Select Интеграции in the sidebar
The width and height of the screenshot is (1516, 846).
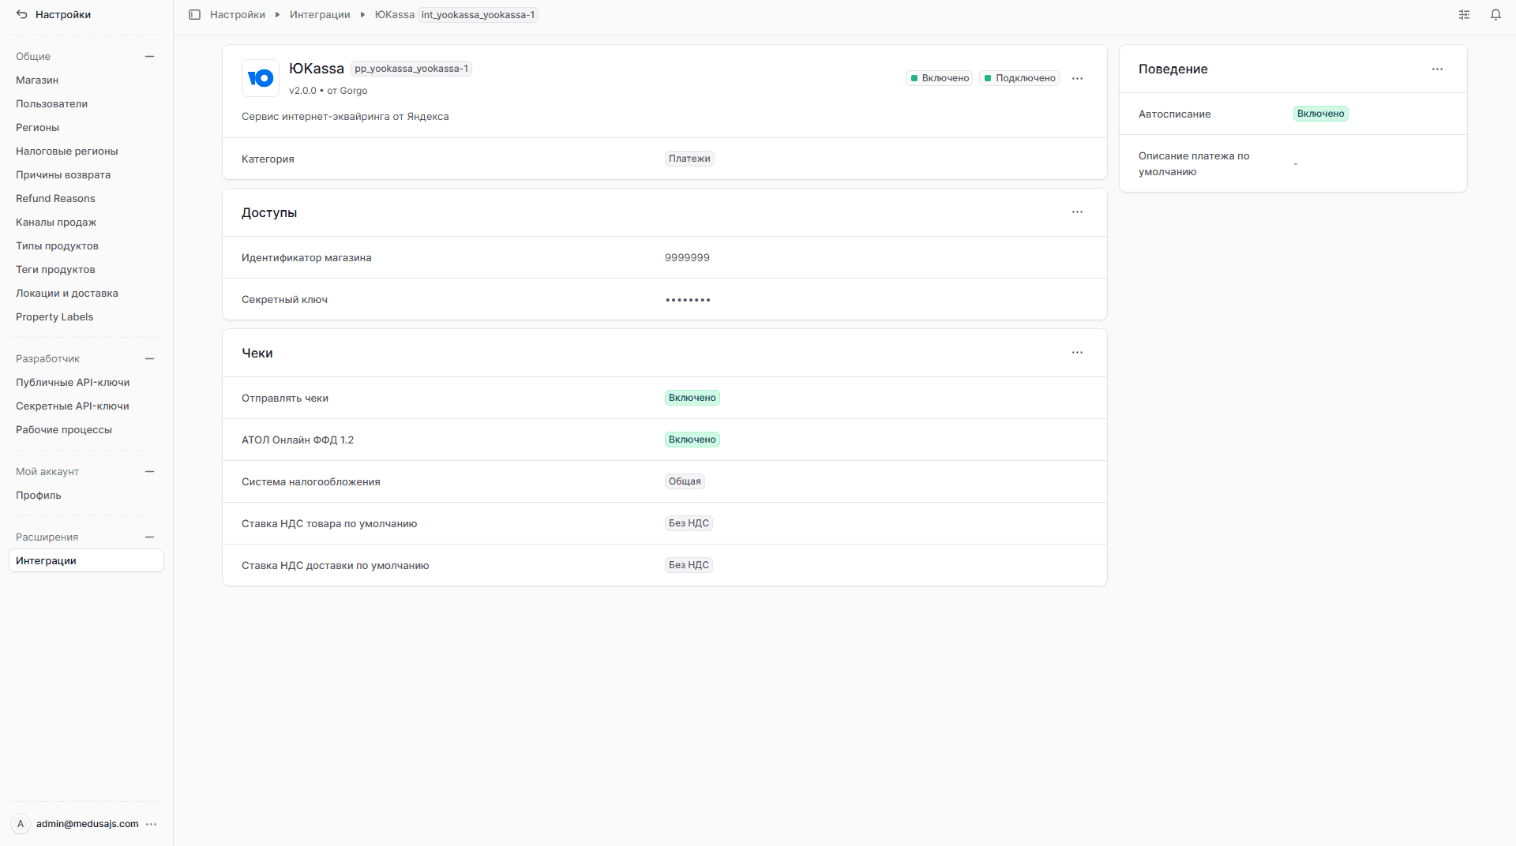[86, 561]
